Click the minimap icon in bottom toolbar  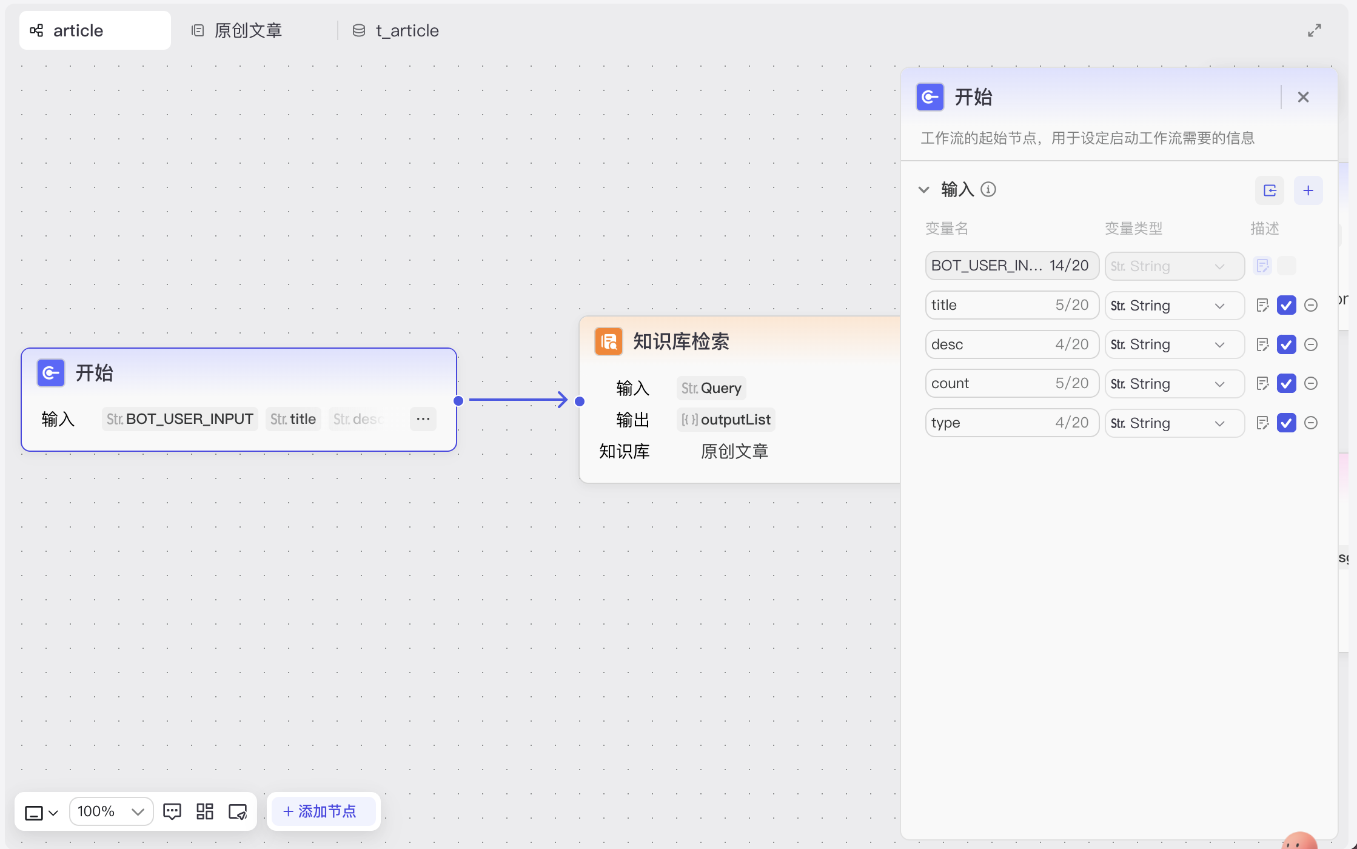[238, 811]
